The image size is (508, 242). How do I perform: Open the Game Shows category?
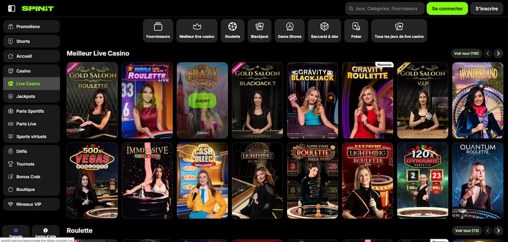coord(290,31)
